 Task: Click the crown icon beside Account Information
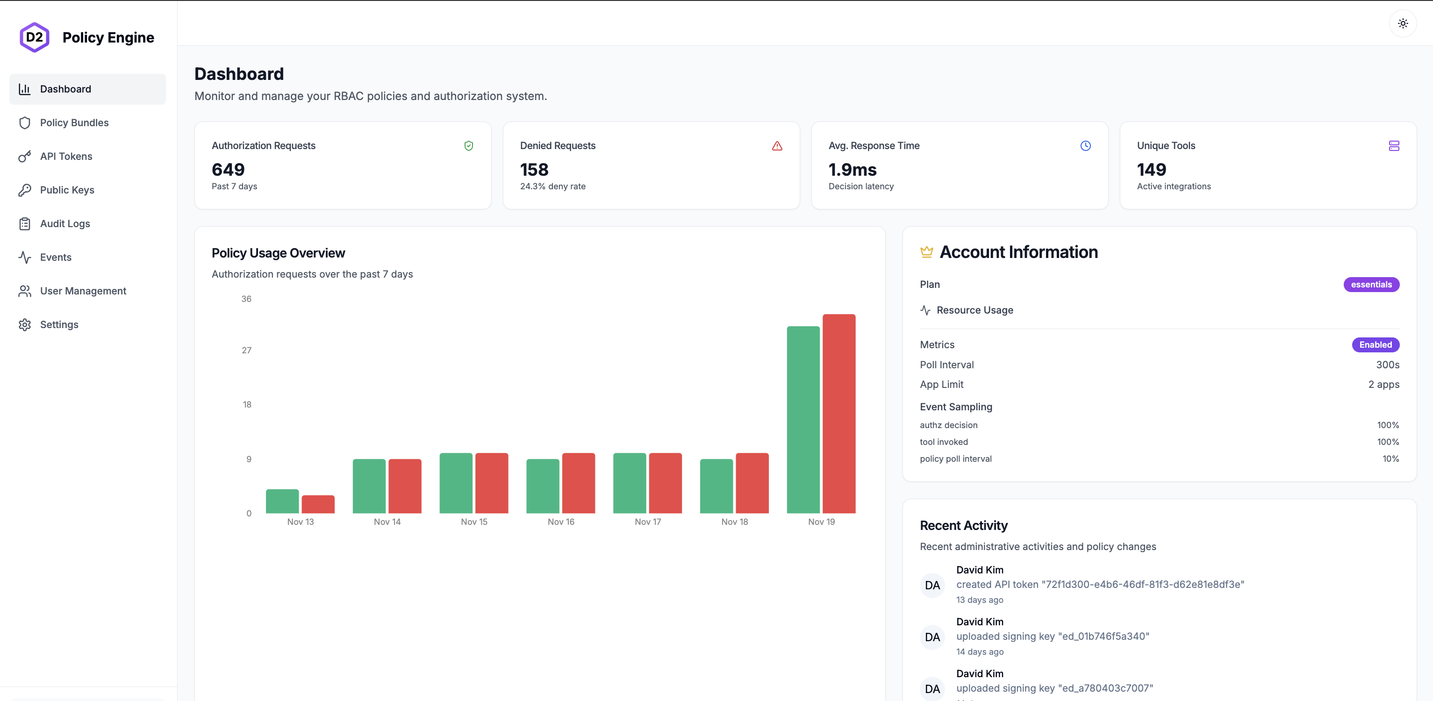point(926,251)
